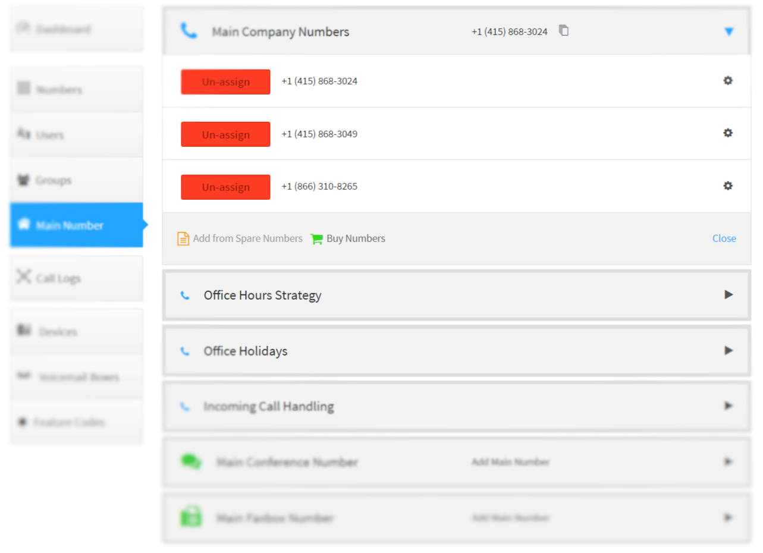Open settings gear for +1 (415) 868-3049
This screenshot has height=553, width=763.
(727, 133)
